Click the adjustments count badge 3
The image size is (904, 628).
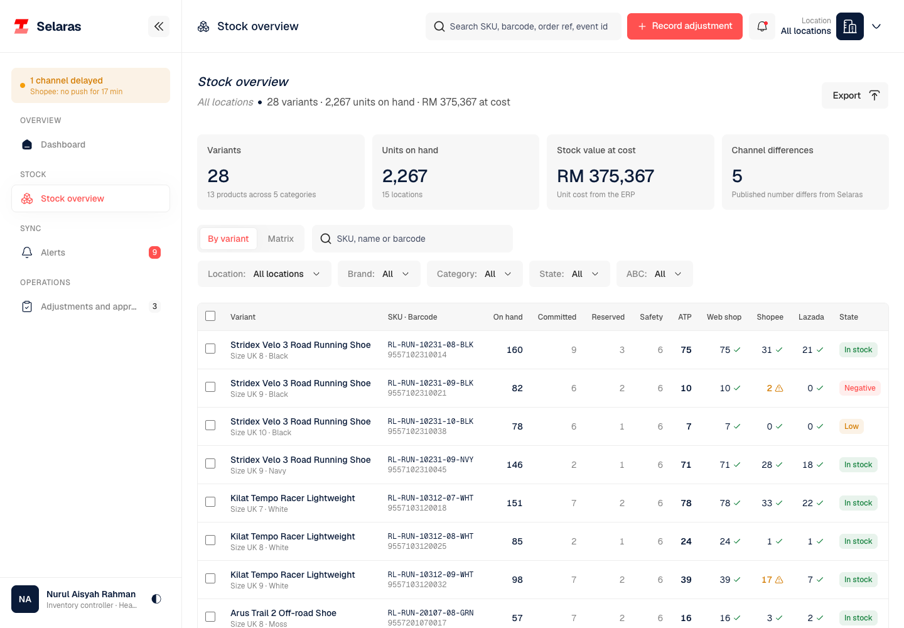coord(154,306)
